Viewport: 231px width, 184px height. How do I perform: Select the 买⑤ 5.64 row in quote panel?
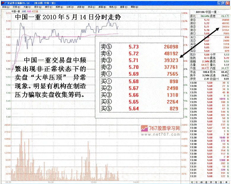[210, 51]
